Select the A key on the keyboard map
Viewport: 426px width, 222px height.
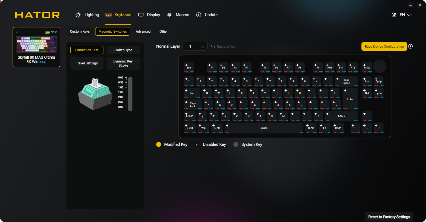point(208,105)
